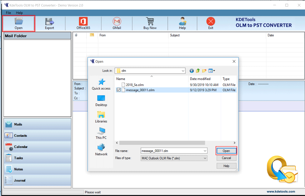Uncheck the message_00011.olm file checkbox
The width and height of the screenshot is (305, 196).
[118, 90]
